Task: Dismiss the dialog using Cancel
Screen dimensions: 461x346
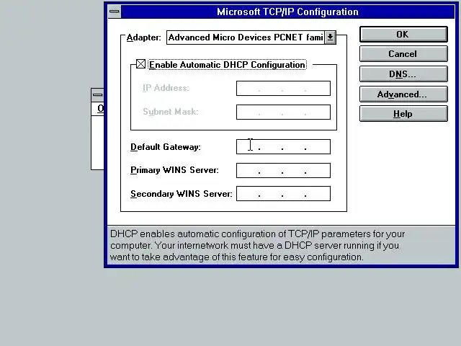Action: 403,54
